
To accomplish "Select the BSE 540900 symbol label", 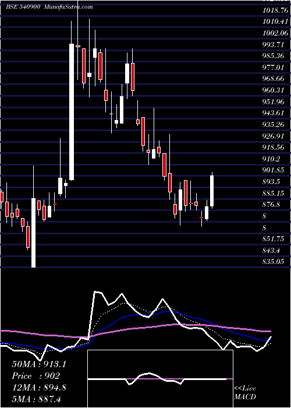I will 23,7.
